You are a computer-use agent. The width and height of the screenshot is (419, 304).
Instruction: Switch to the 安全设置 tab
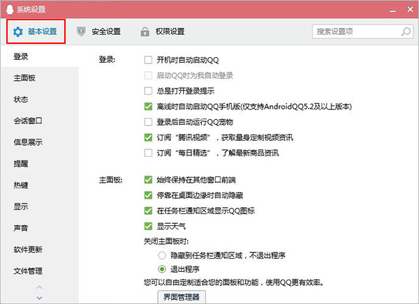tap(98, 31)
